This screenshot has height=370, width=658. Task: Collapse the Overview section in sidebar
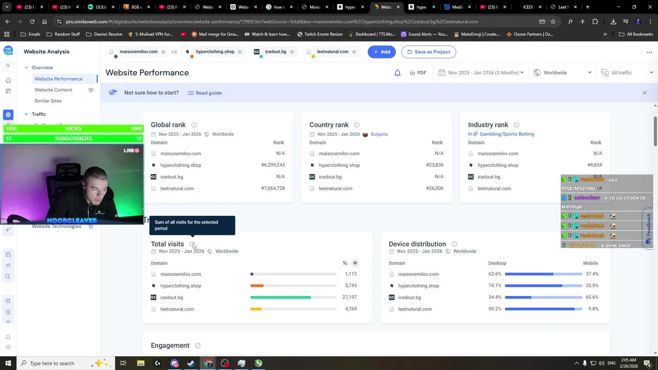click(x=26, y=68)
